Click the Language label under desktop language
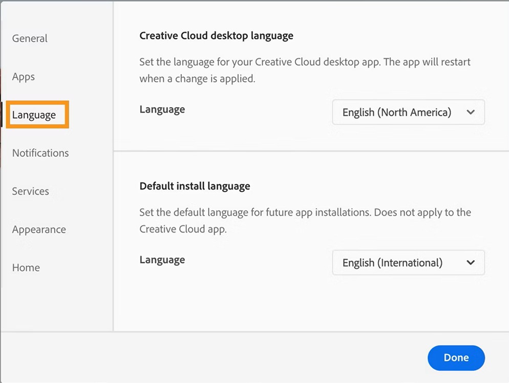Image resolution: width=509 pixels, height=383 pixels. (x=162, y=110)
